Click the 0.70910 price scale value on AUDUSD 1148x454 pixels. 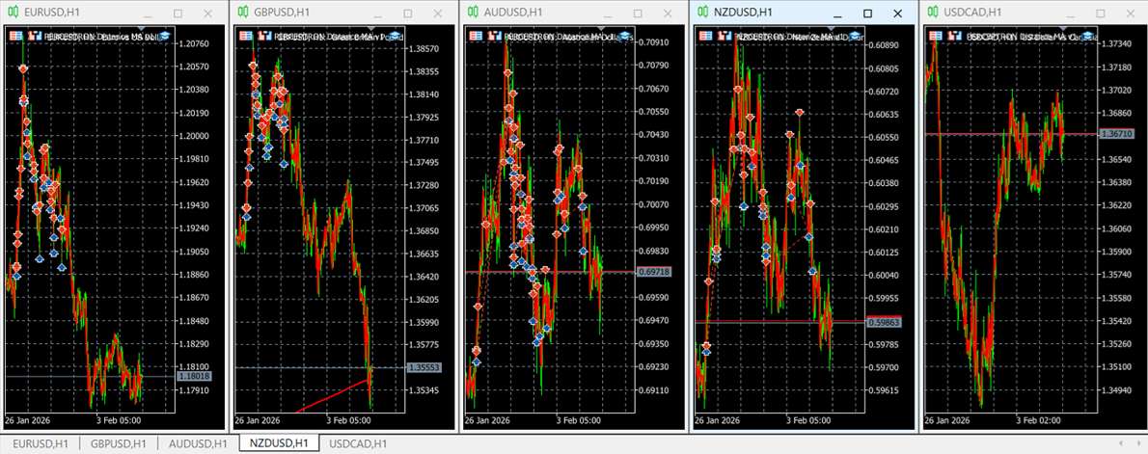pos(654,42)
